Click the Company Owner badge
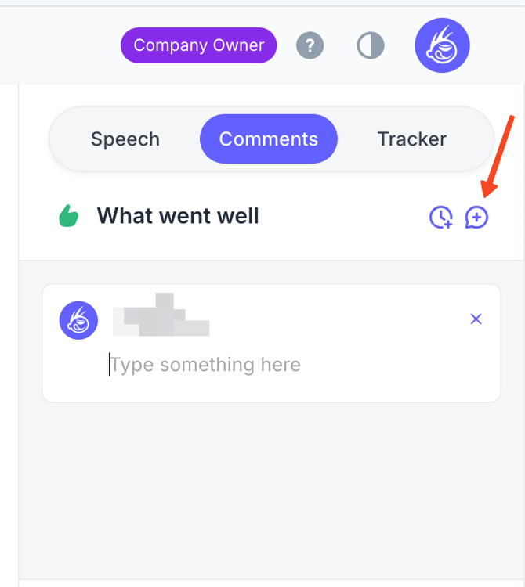525x587 pixels. pyautogui.click(x=198, y=45)
